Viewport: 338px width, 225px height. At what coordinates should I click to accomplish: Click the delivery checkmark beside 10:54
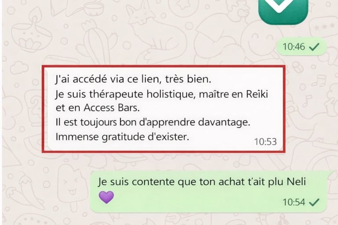(314, 202)
